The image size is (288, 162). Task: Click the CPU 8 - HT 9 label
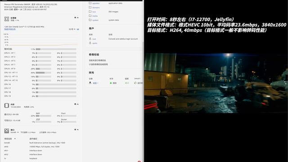(x=10, y=69)
